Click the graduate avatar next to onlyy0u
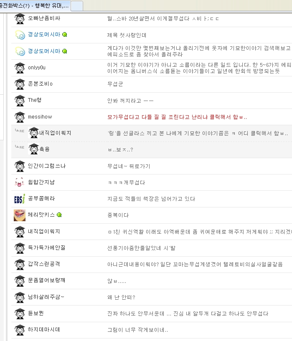This screenshot has height=341, width=292. [x=20, y=68]
